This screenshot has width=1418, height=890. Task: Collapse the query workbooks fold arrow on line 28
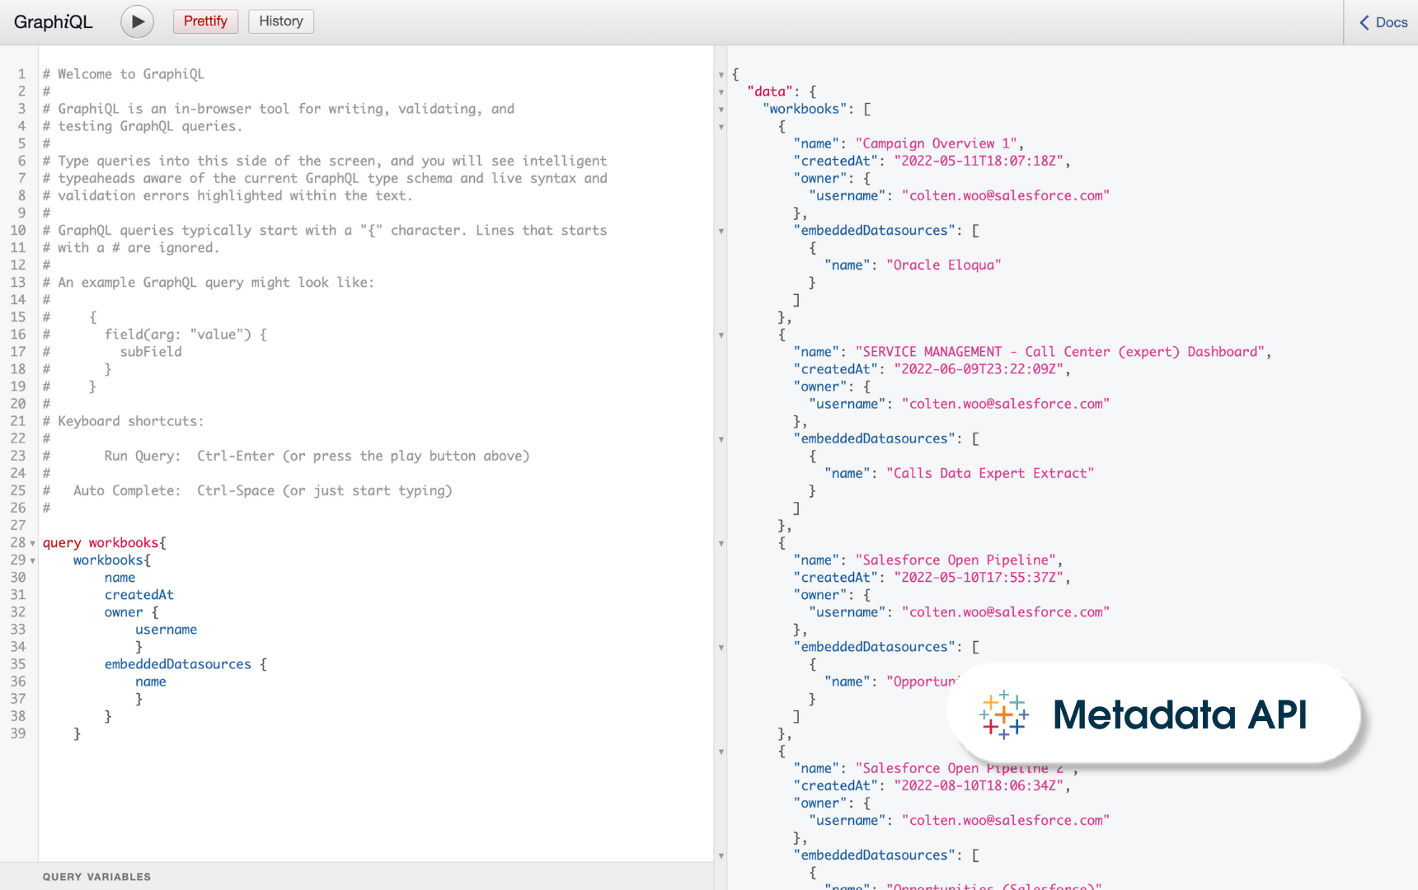point(31,543)
